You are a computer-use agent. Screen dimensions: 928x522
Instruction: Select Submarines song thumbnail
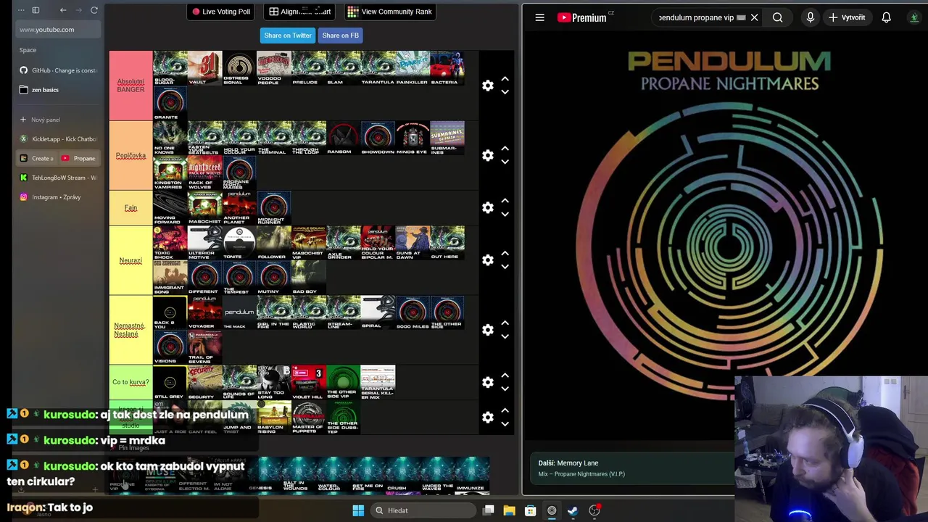[x=447, y=138]
